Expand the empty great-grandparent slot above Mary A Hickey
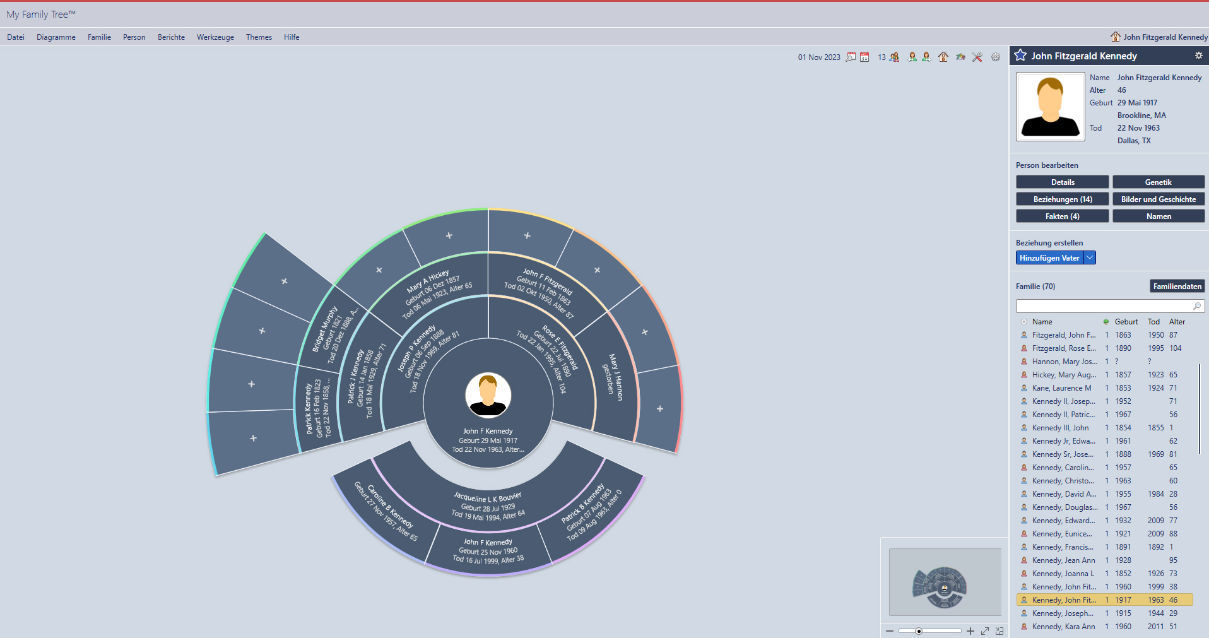The image size is (1209, 638). coord(449,235)
